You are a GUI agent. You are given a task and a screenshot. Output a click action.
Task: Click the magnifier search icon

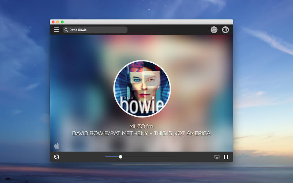coord(66,30)
